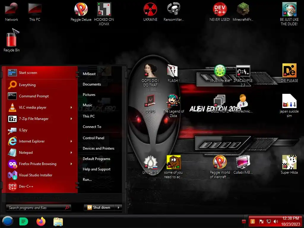Click the some of you need to ac... dog icon

pos(173,167)
